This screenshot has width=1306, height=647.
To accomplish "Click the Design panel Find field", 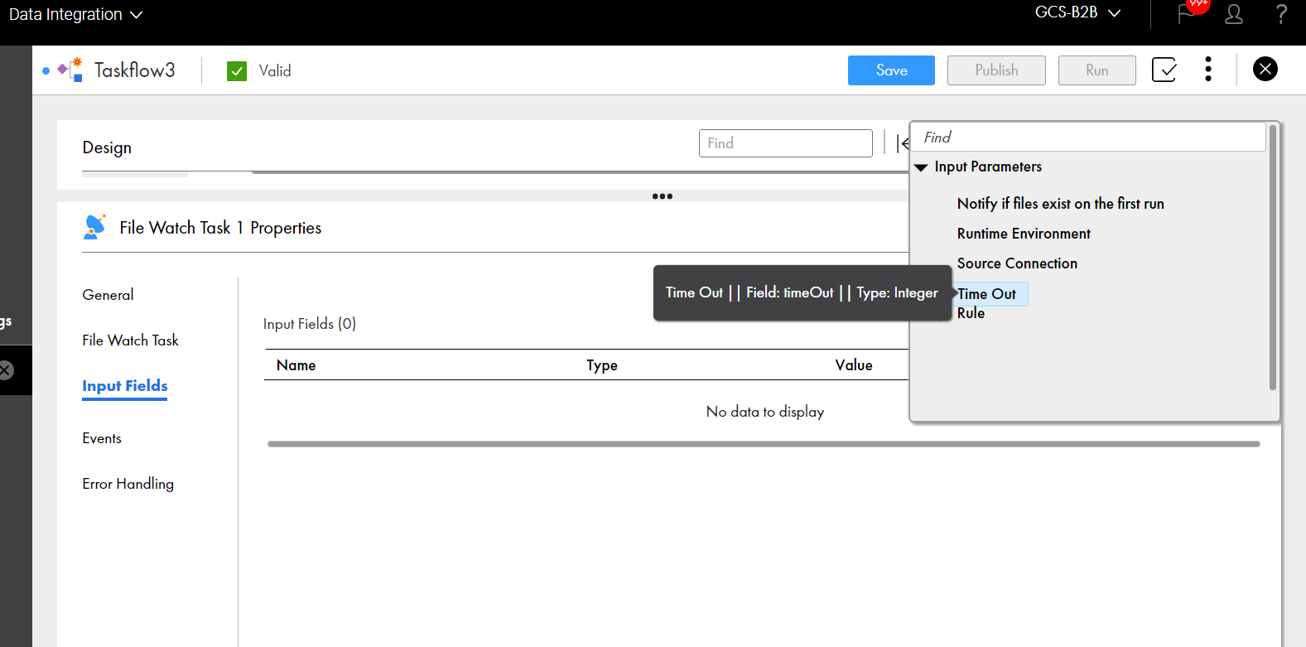I will point(785,143).
